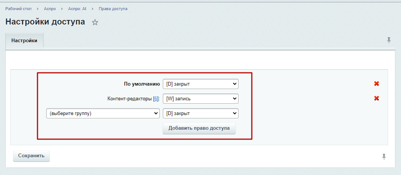Change Контент-редакторы access from [W] запись
This screenshot has width=401, height=175.
click(201, 99)
